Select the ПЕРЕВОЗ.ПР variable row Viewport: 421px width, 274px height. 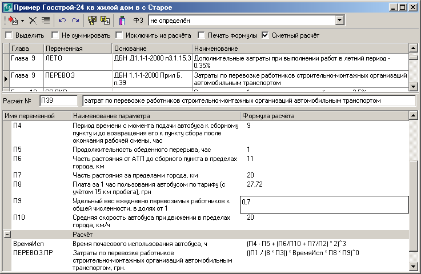coord(33,253)
